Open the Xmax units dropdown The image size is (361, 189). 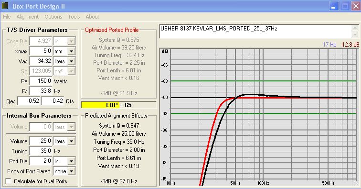click(x=71, y=51)
